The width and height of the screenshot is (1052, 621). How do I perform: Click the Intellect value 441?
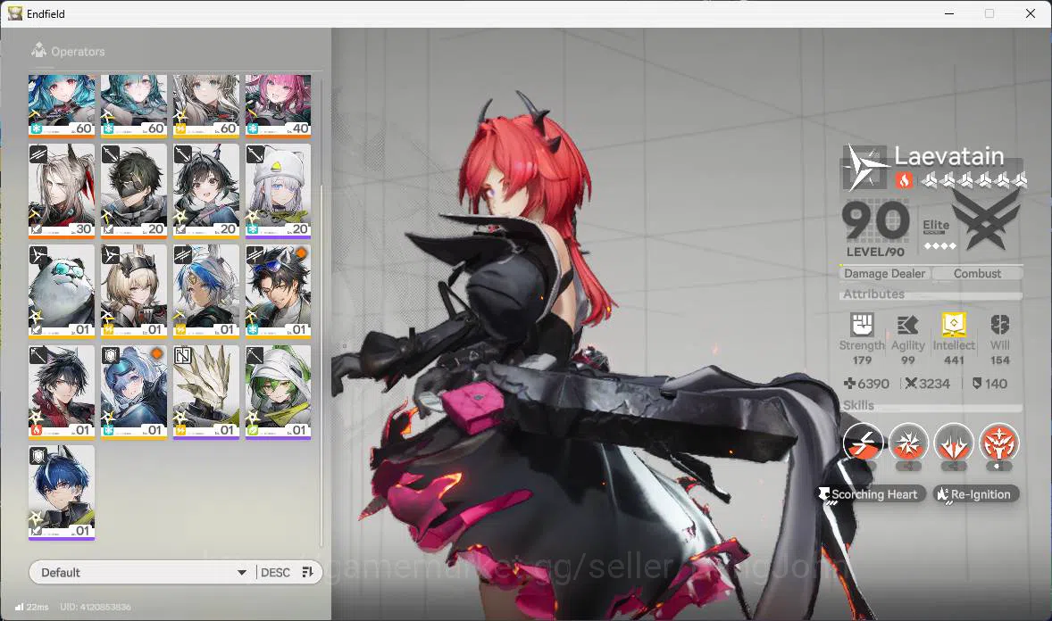(x=954, y=360)
